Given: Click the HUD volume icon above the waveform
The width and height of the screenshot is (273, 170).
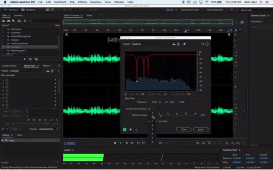Looking at the screenshot, I should pyautogui.click(x=111, y=40).
